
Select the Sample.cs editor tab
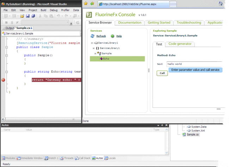[24, 28]
